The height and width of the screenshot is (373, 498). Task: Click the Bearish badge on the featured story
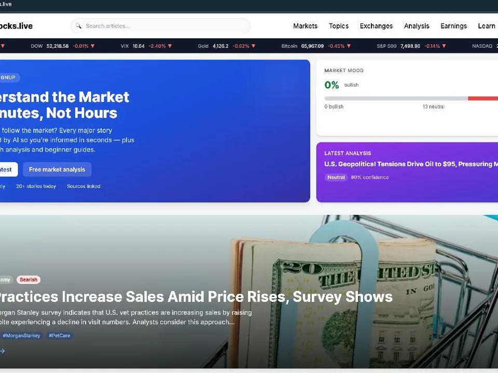click(29, 280)
